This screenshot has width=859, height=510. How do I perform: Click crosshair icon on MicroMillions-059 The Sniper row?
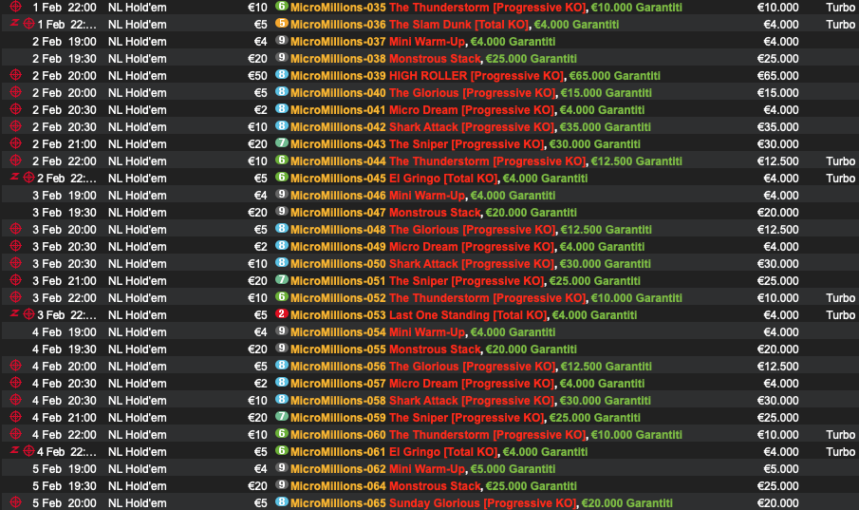pos(16,417)
